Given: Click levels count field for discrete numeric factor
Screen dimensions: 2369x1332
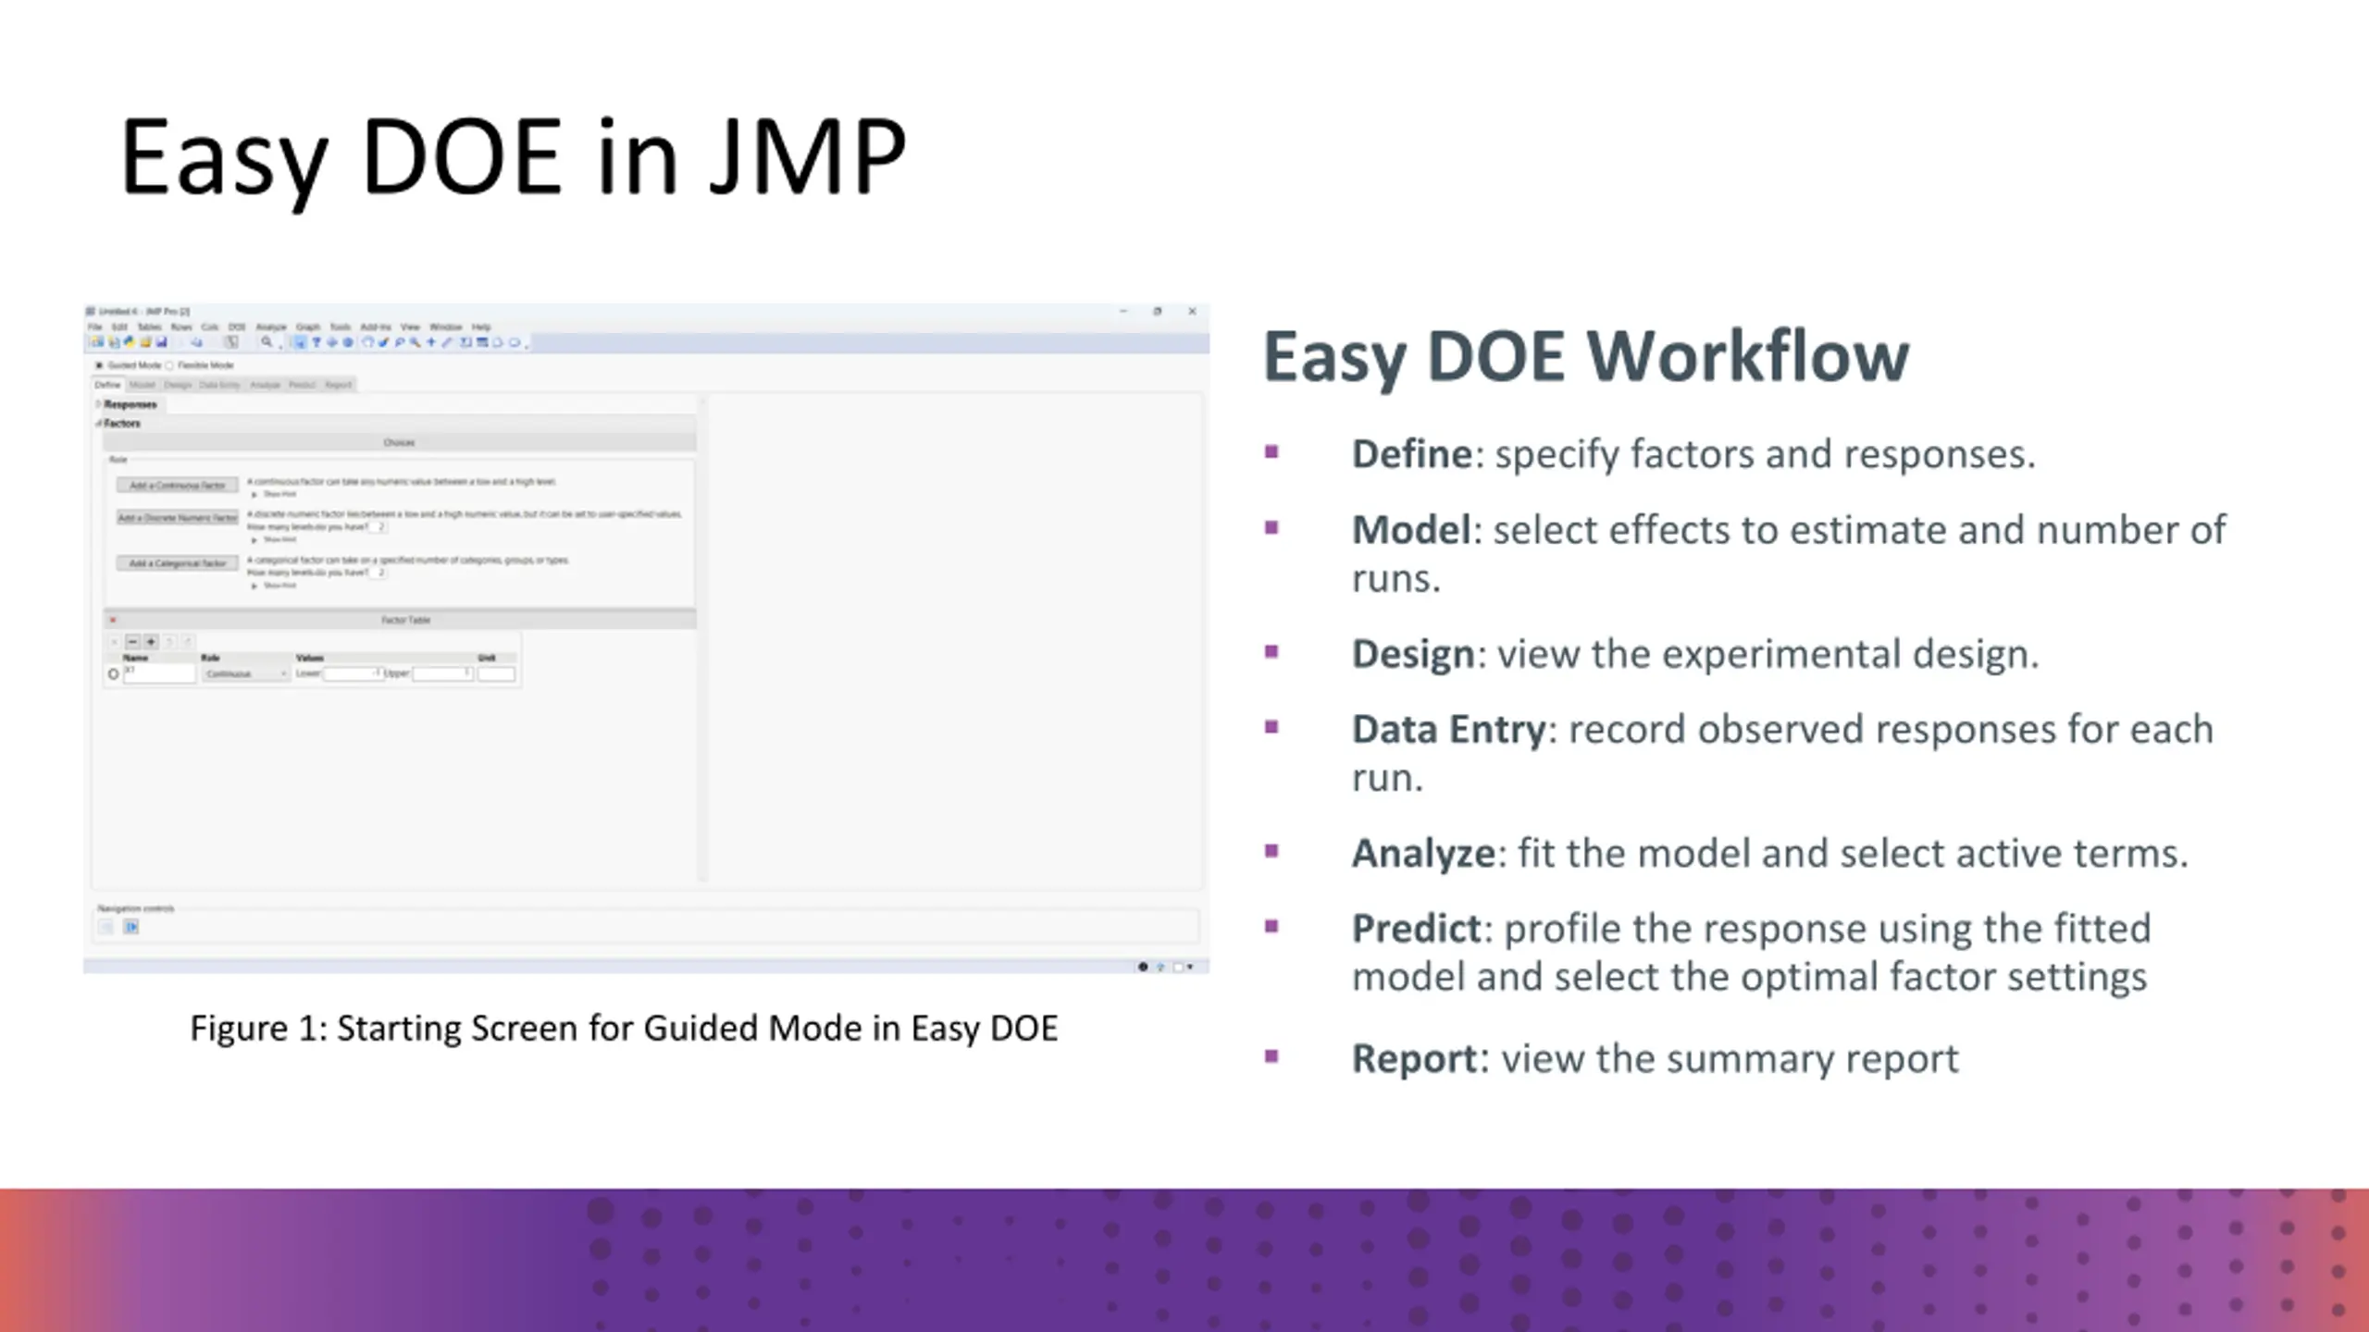Looking at the screenshot, I should (x=378, y=527).
